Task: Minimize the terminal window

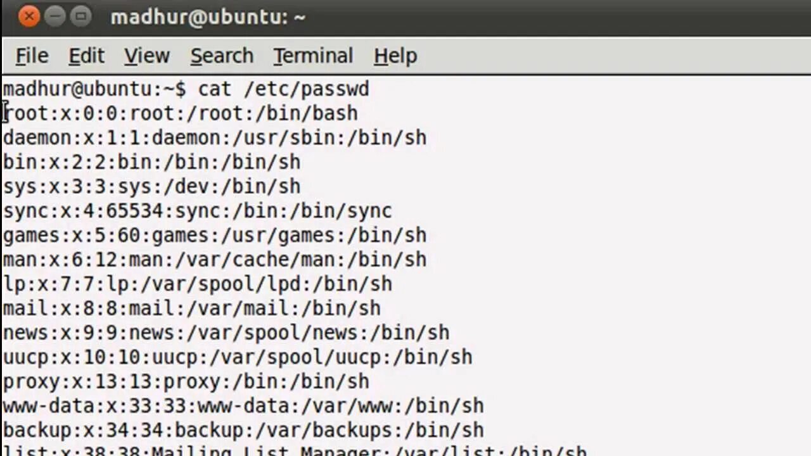Action: [55, 16]
